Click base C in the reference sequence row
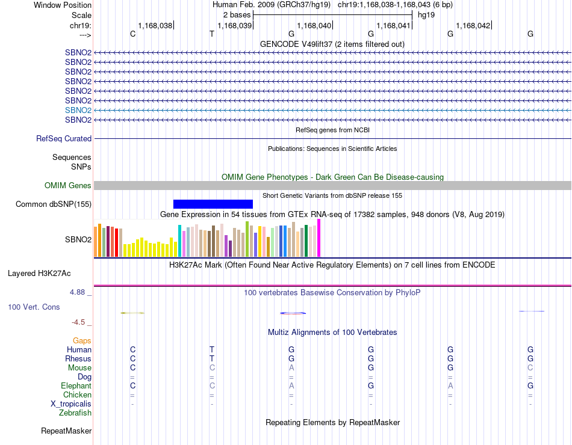The image size is (572, 445). [133, 34]
